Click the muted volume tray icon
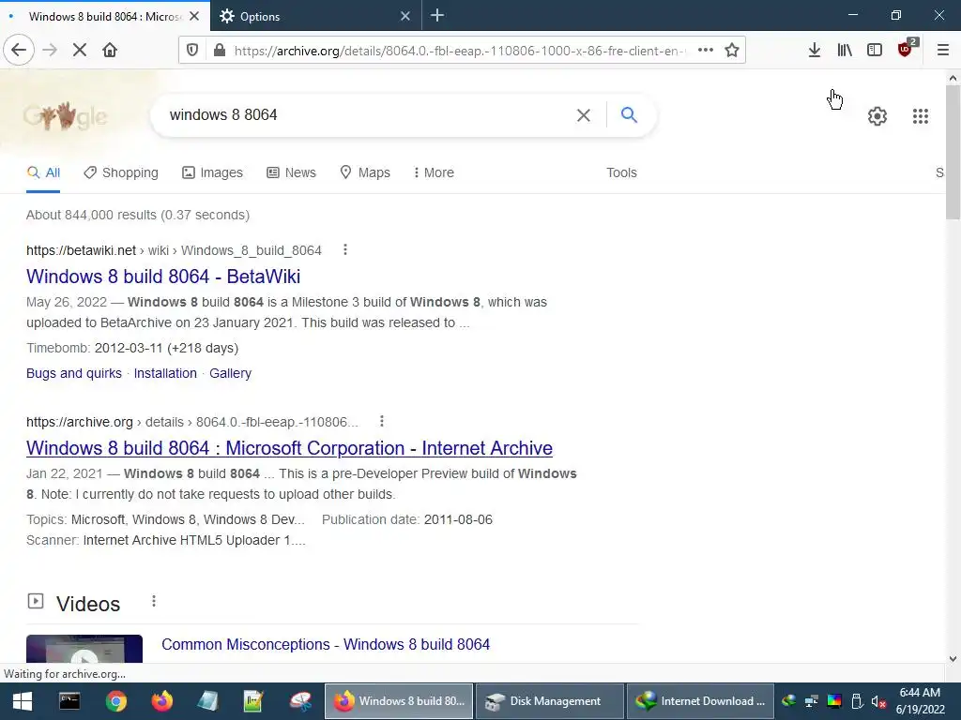This screenshot has width=961, height=720. coord(878,701)
